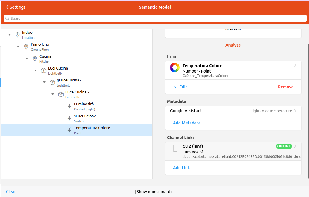Click the Piano Uno location pin icon
The width and height of the screenshot is (309, 197).
(x=26, y=47)
